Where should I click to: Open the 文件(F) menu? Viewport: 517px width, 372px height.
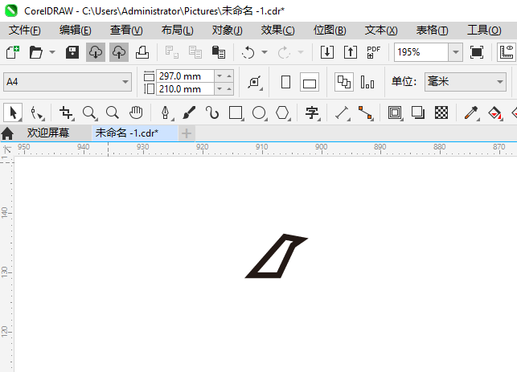[x=25, y=31]
